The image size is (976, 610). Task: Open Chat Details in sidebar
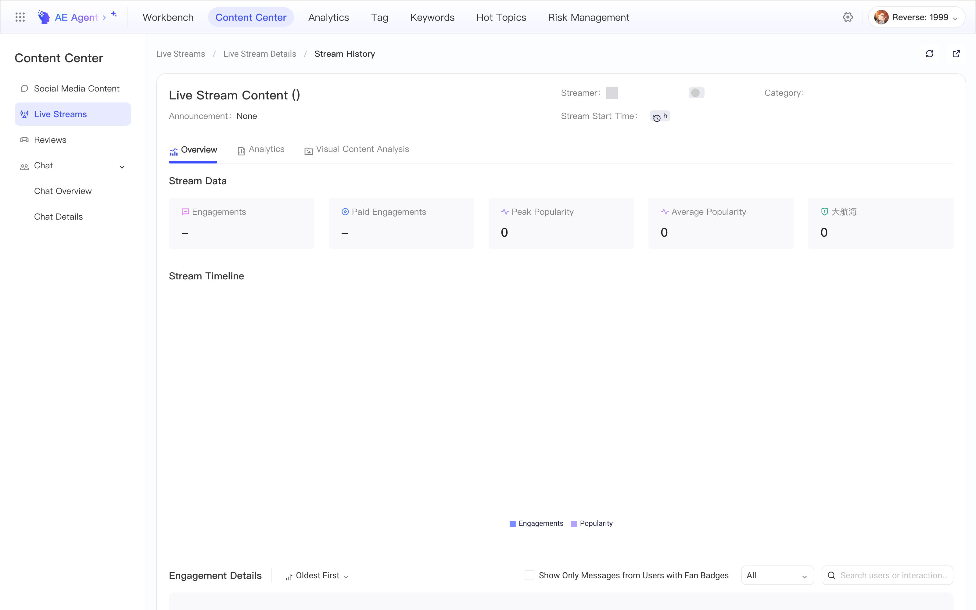pyautogui.click(x=59, y=217)
